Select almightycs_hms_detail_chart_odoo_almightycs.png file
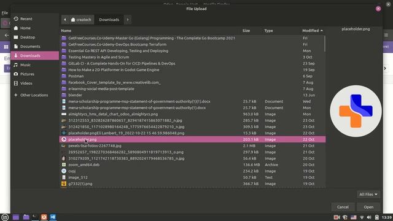Screen dimensions: 393x221 click(192, 114)
